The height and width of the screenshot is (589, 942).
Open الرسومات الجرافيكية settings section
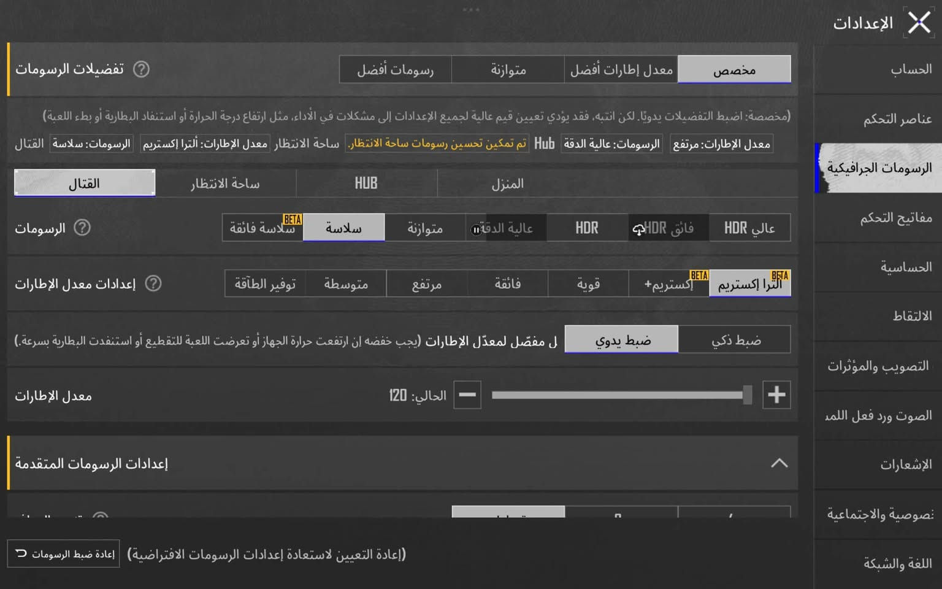pyautogui.click(x=878, y=167)
